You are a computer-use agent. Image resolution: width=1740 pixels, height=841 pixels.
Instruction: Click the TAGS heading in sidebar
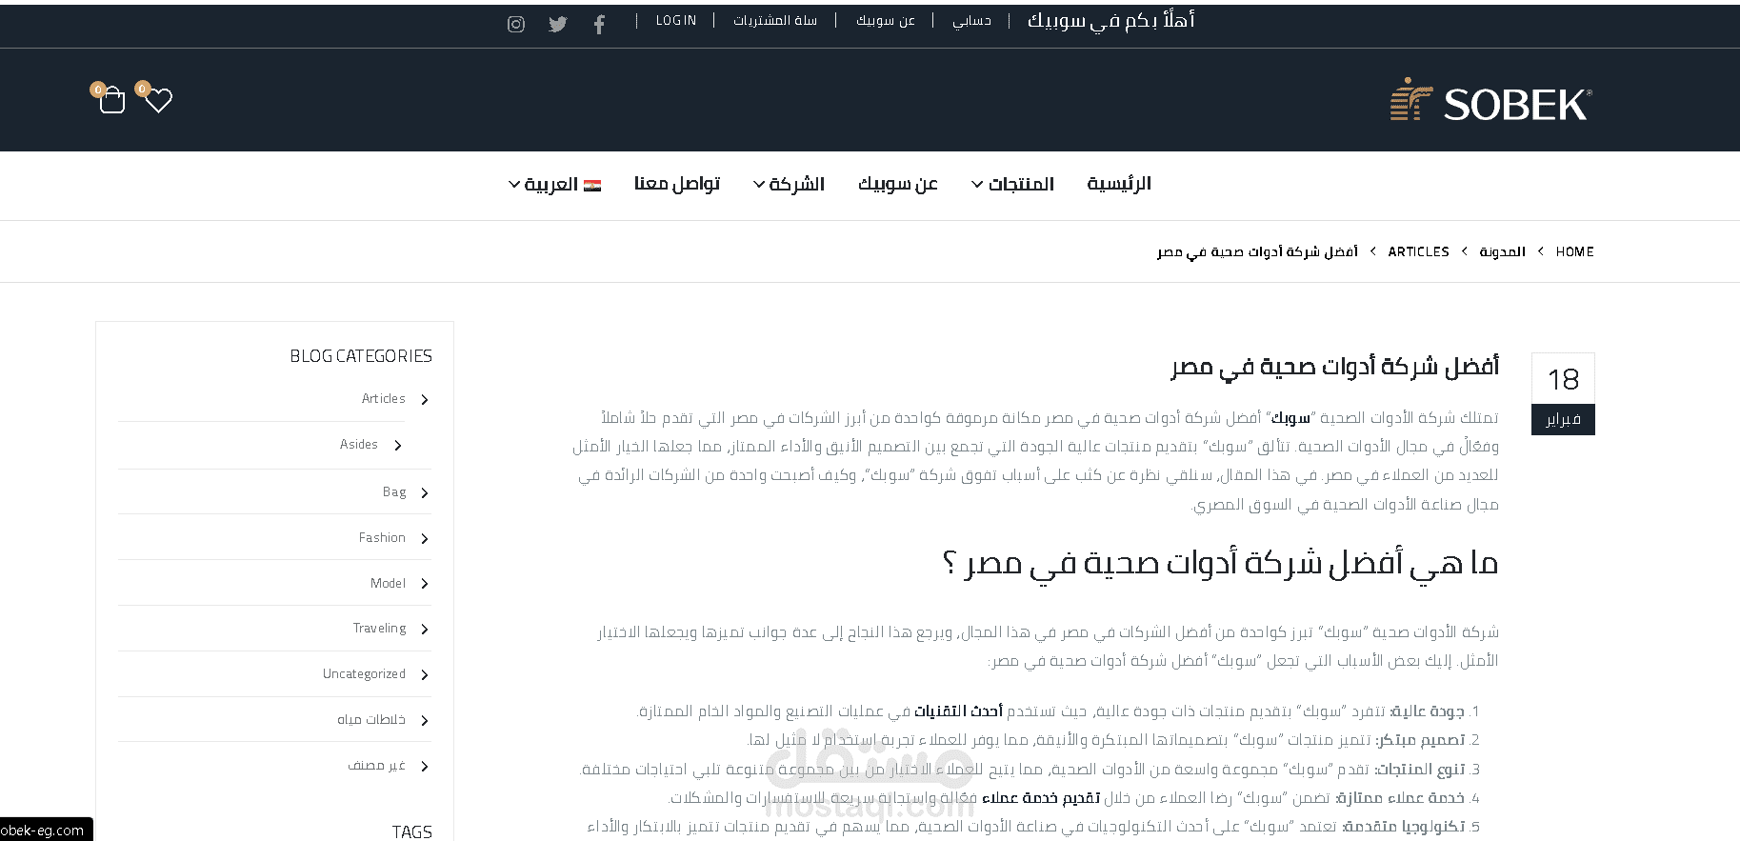tap(412, 831)
